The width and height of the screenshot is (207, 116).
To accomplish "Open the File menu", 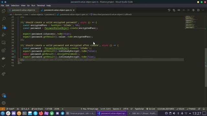I will coord(2,5).
